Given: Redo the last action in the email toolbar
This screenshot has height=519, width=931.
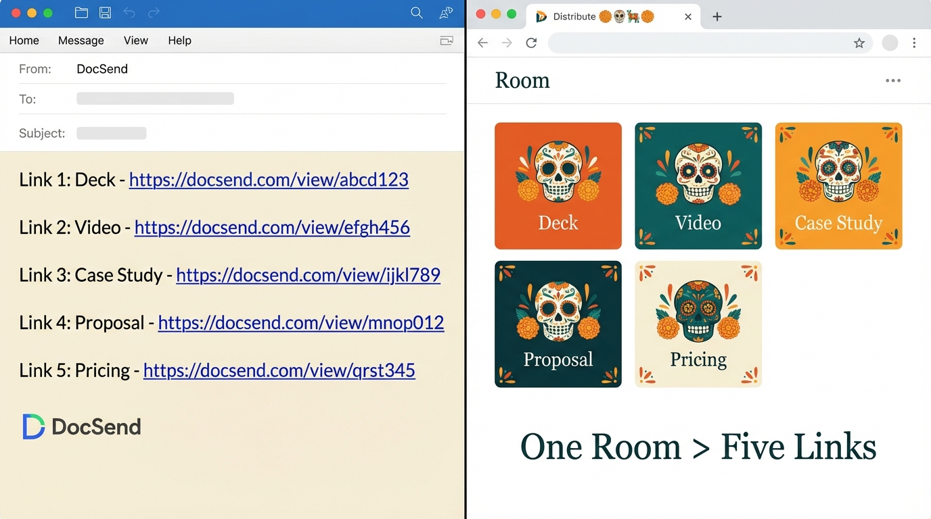Looking at the screenshot, I should click(154, 12).
